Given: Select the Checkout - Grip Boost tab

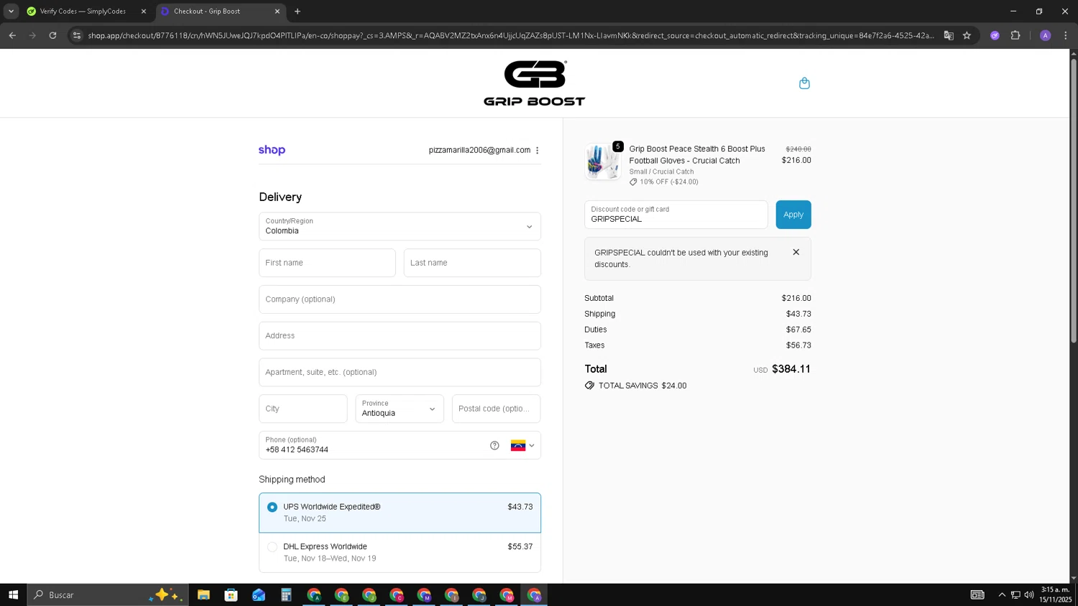Looking at the screenshot, I should pos(216,11).
